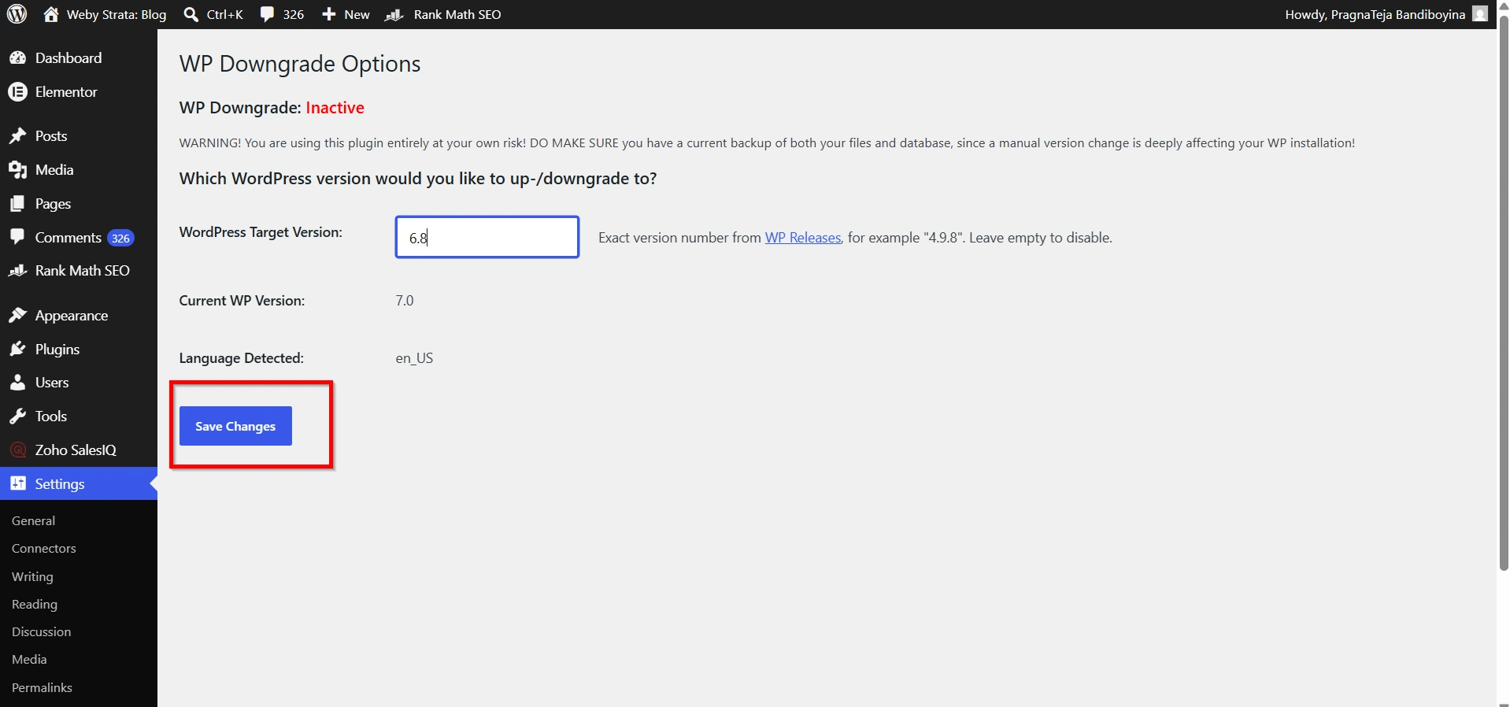Click the Ctrl+K search shortcut label
1510x707 pixels.
click(x=225, y=14)
